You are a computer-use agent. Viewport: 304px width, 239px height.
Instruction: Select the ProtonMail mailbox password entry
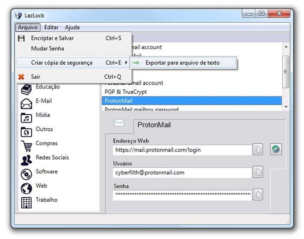[192, 109]
